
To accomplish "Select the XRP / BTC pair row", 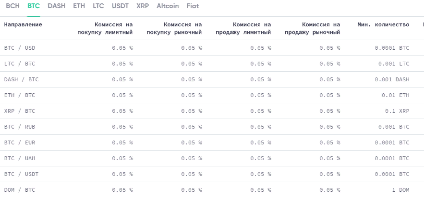I will (212, 111).
